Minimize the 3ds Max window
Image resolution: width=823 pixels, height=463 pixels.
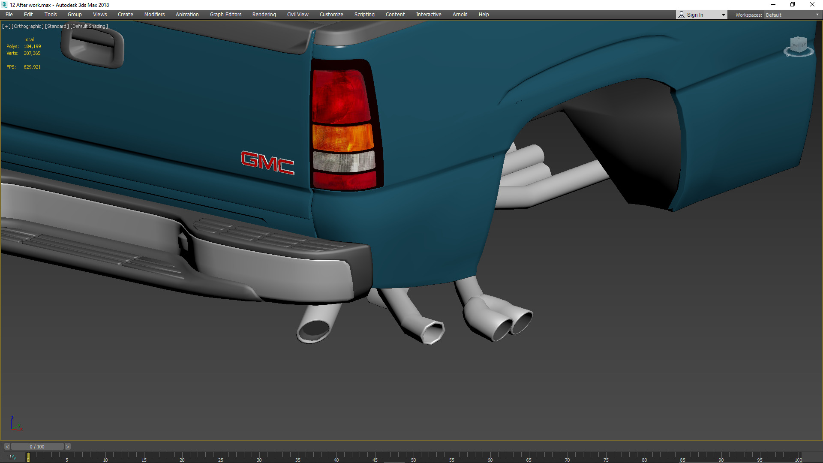(x=773, y=5)
